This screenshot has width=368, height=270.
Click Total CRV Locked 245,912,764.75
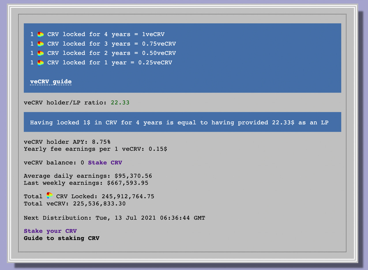coord(128,197)
